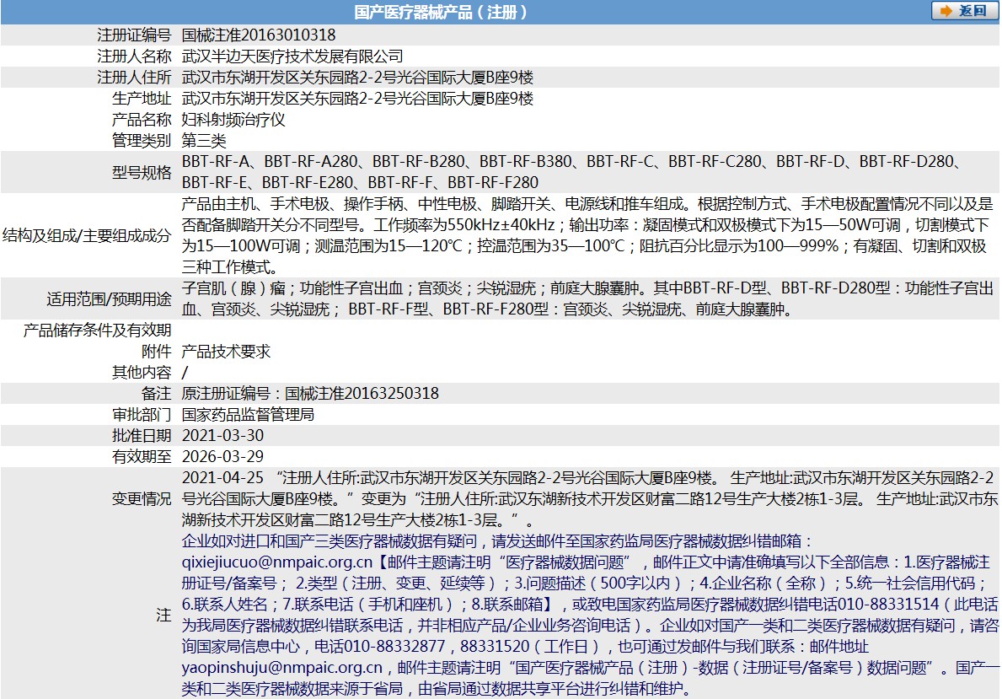Click the 型号规格 label

142,172
